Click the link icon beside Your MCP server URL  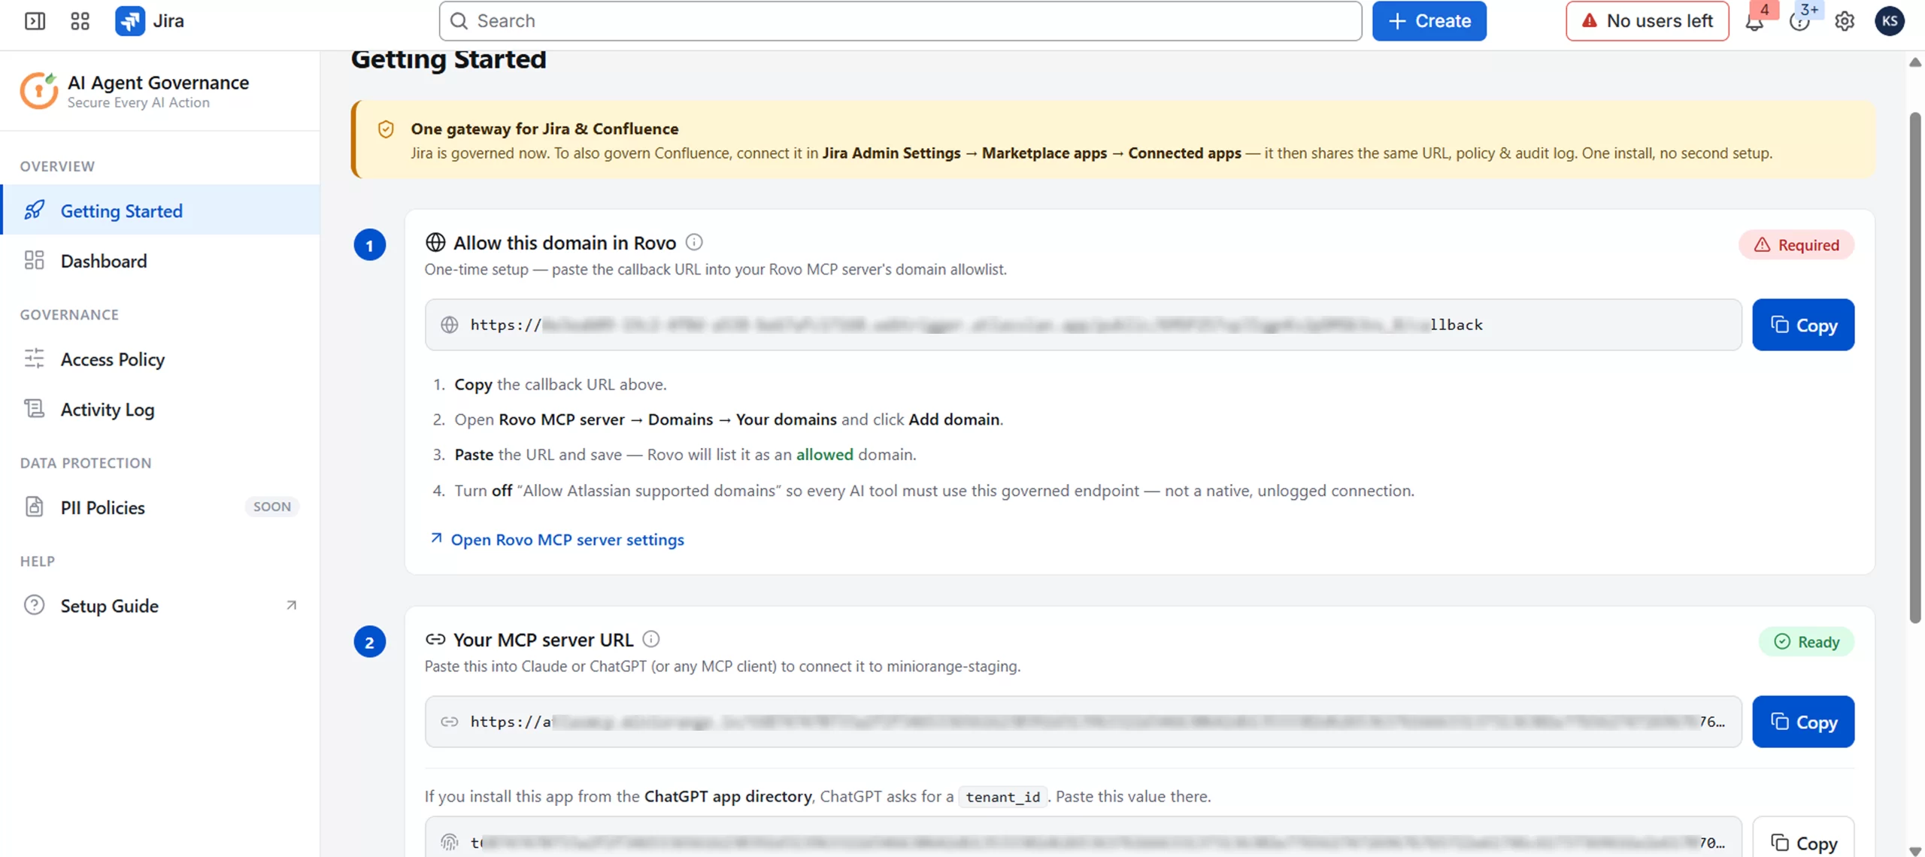coord(435,639)
